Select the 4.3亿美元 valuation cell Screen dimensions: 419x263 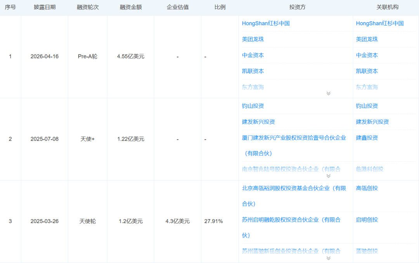pyautogui.click(x=178, y=222)
